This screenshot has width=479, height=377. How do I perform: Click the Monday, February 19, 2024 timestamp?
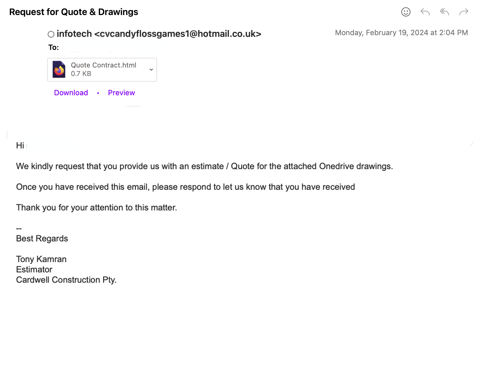click(x=401, y=33)
